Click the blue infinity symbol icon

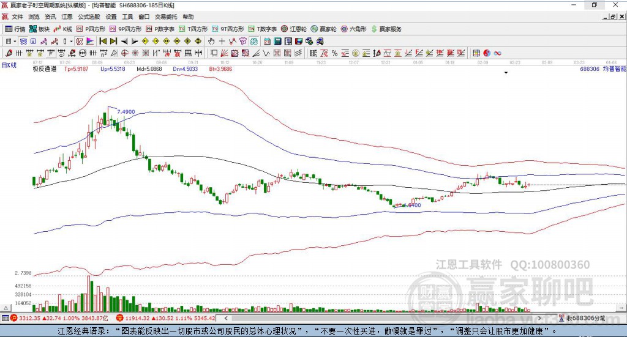click(x=497, y=53)
